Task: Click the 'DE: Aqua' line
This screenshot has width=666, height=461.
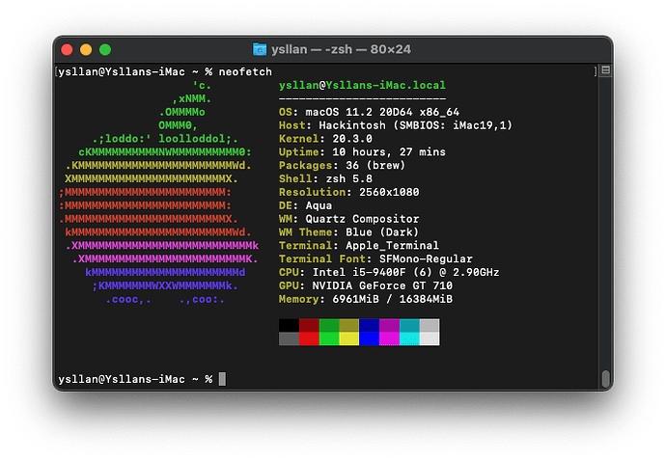Action: pyautogui.click(x=305, y=205)
